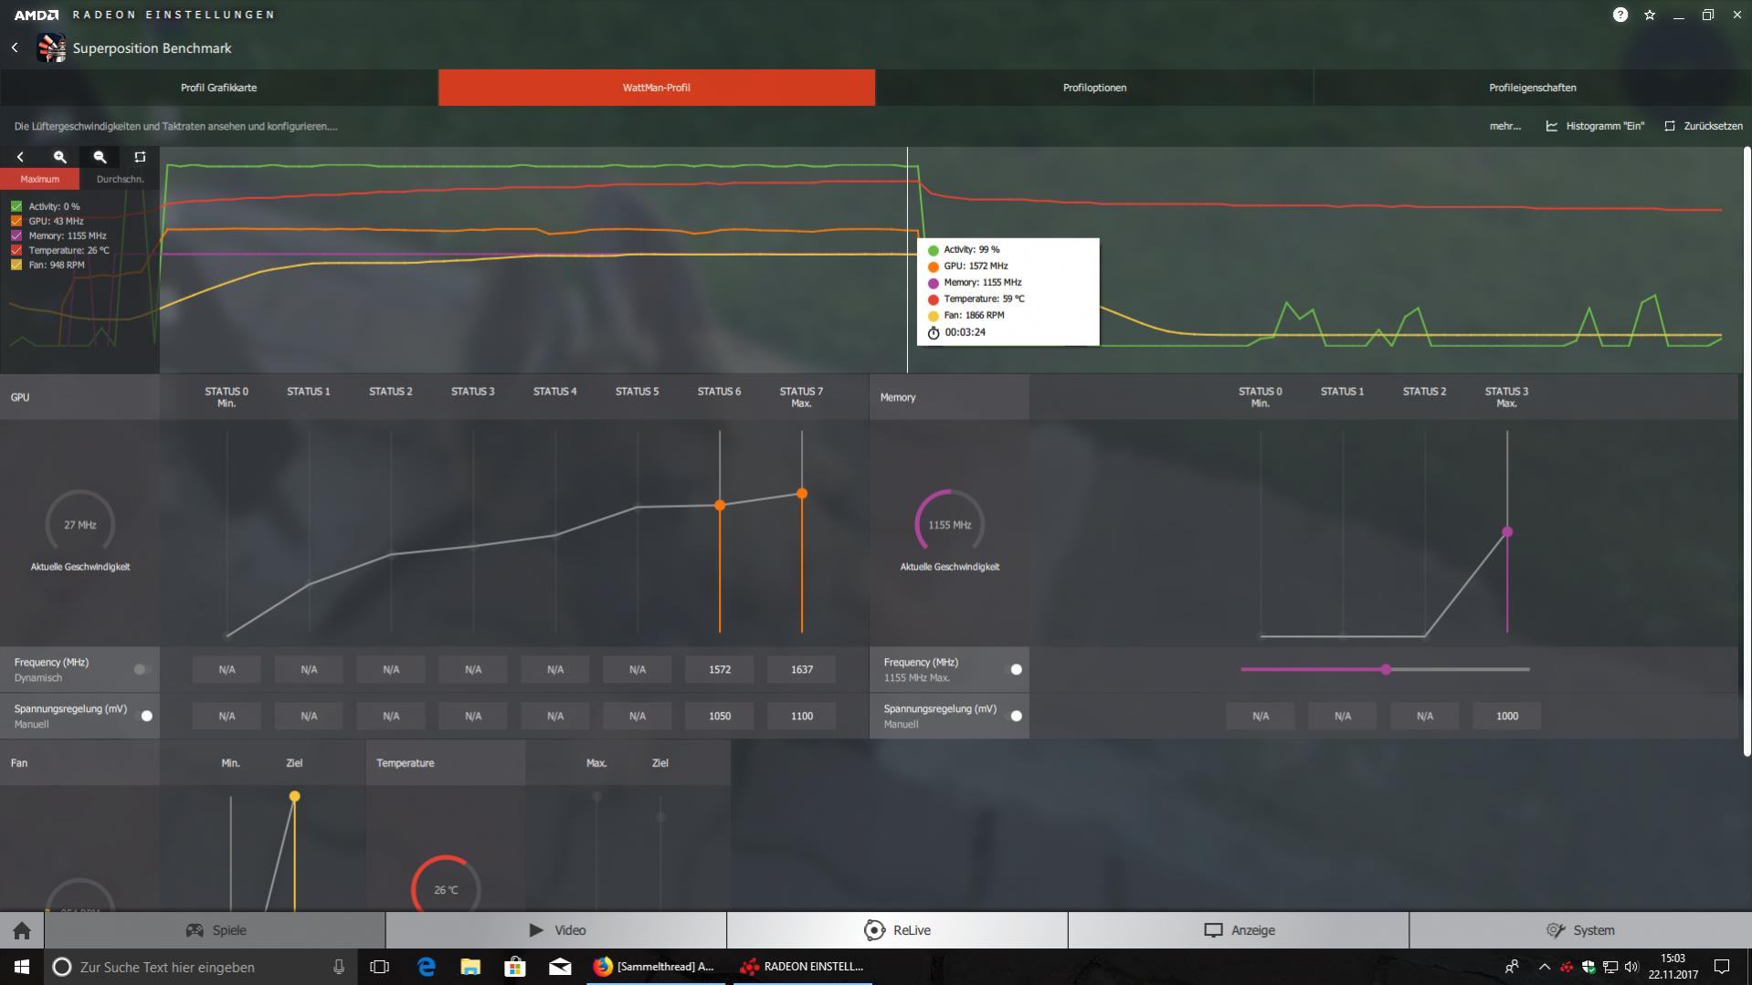
Task: Click the Memory voltage field 1000
Action: tap(1507, 716)
